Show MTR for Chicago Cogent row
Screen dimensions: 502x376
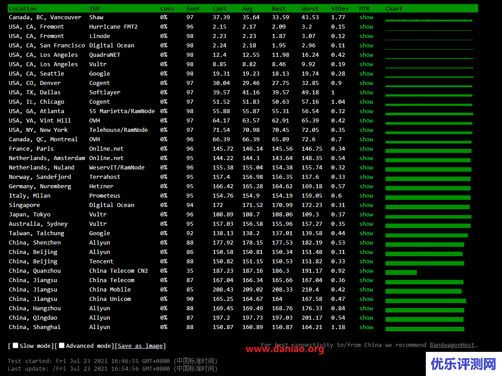click(x=366, y=101)
